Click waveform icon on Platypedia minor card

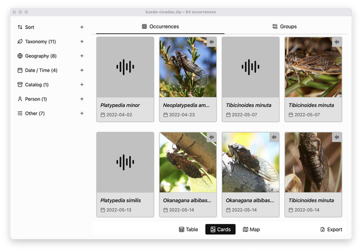click(125, 67)
